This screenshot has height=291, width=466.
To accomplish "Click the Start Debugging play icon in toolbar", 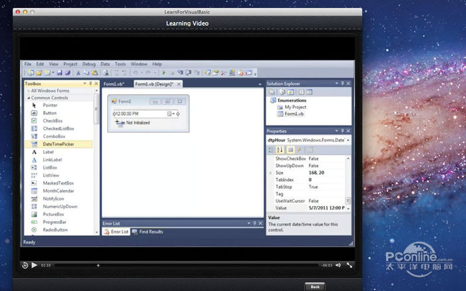I will coord(163,72).
